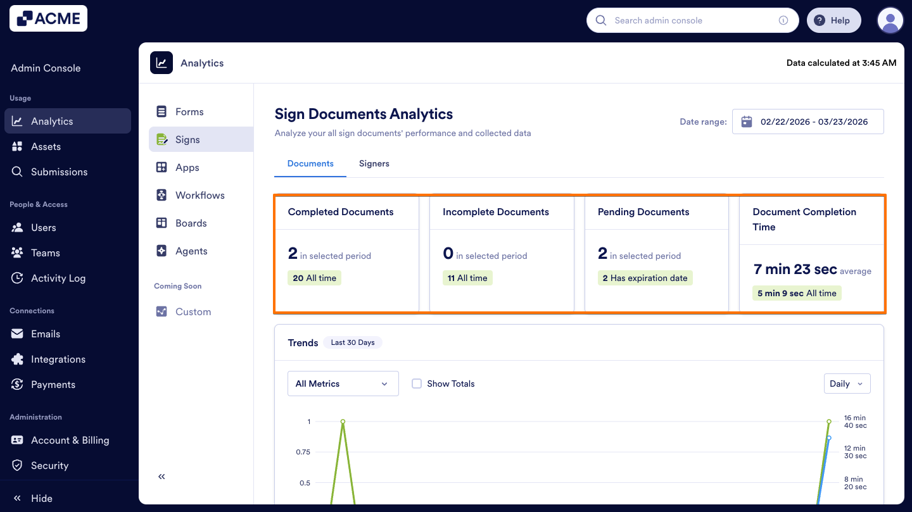Enable the Show Totals checkbox
Screen dimensions: 912x512
click(417, 384)
